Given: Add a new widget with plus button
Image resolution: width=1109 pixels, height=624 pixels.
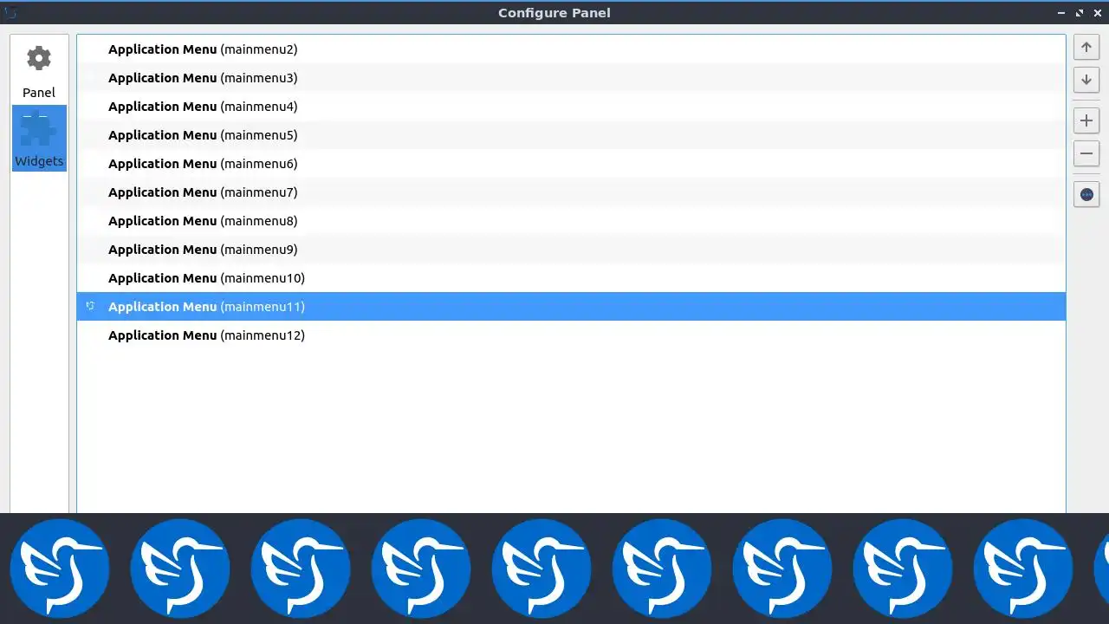Looking at the screenshot, I should point(1086,121).
